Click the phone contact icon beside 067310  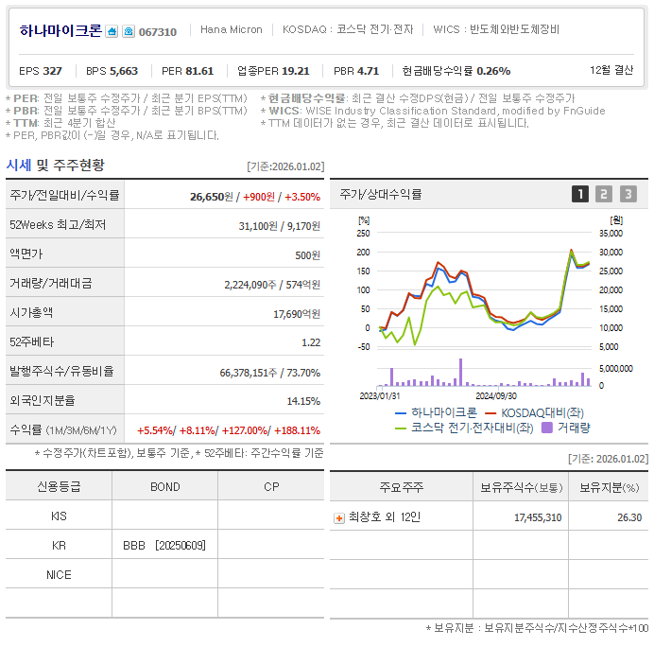coord(129,32)
